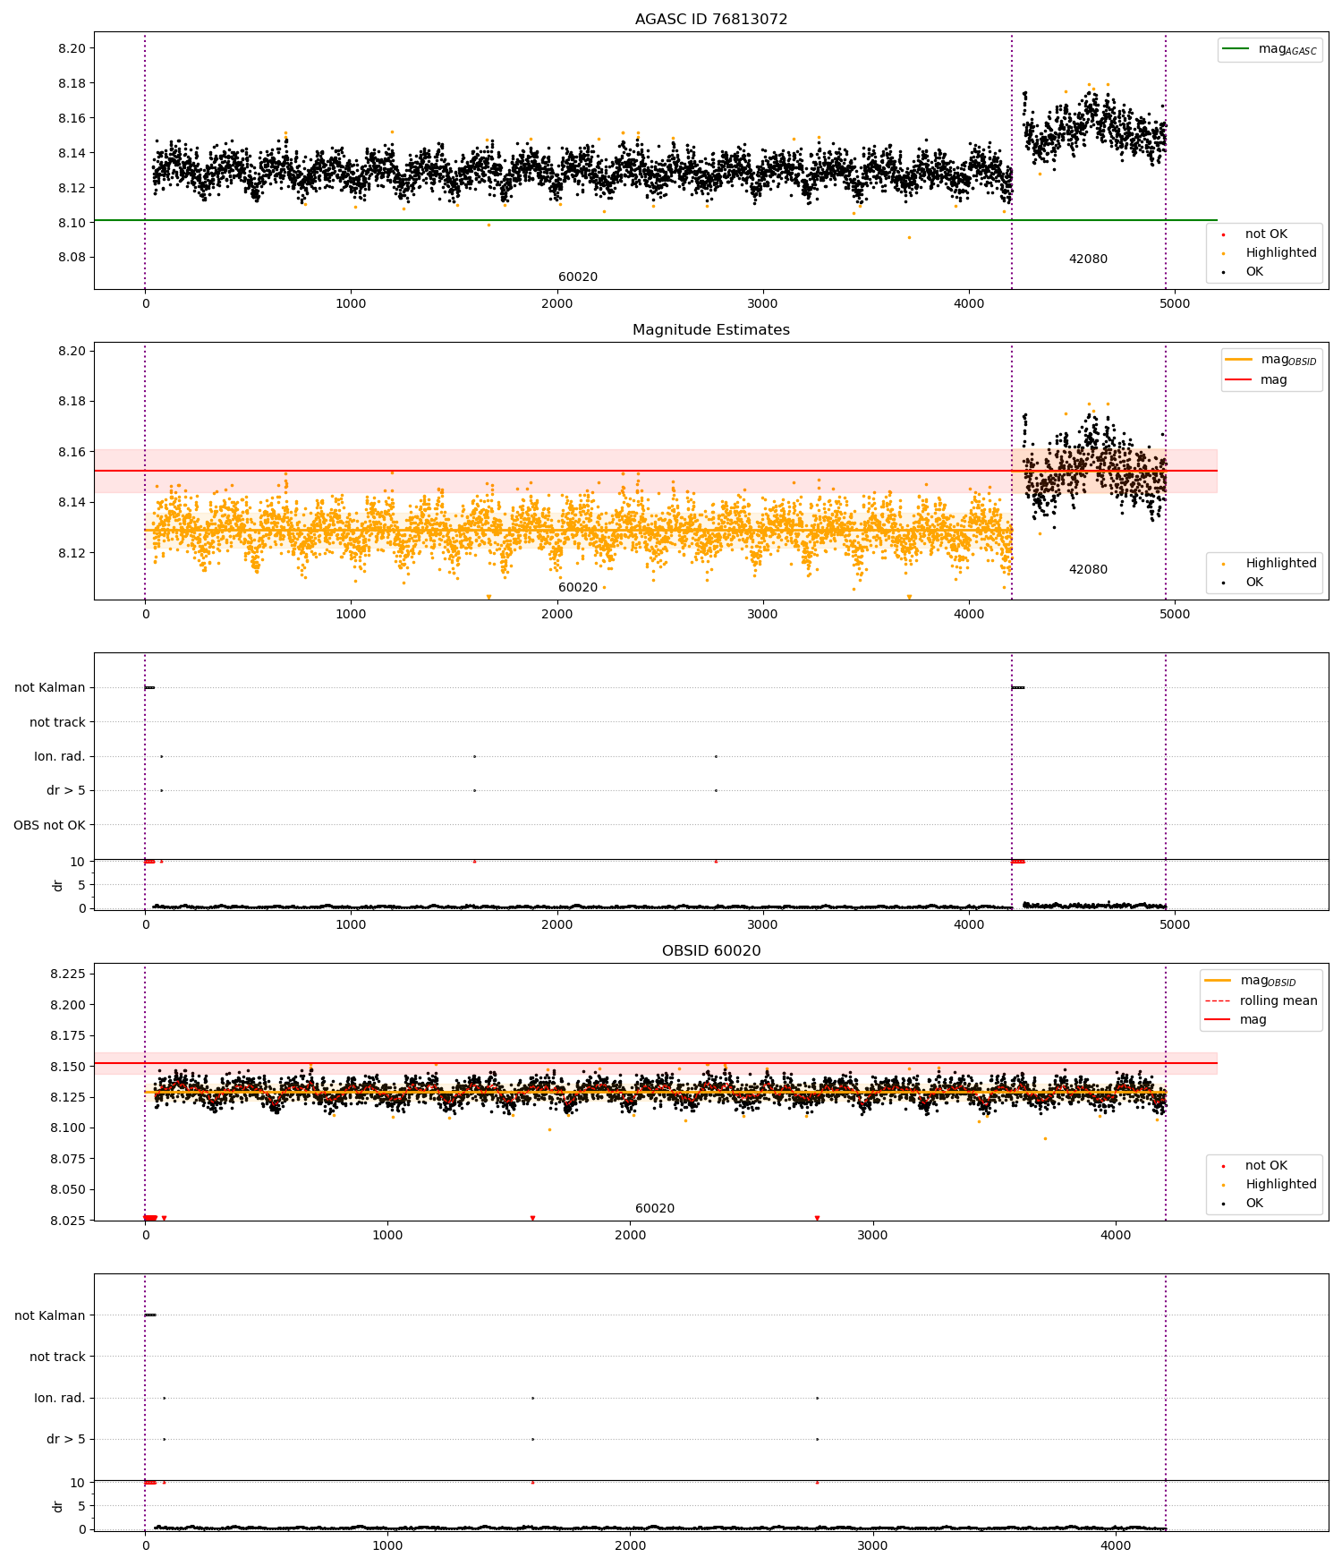Image resolution: width=1342 pixels, height=1566 pixels.
Task: Click the 60020 label in AGASC ID plot
Action: (x=578, y=277)
